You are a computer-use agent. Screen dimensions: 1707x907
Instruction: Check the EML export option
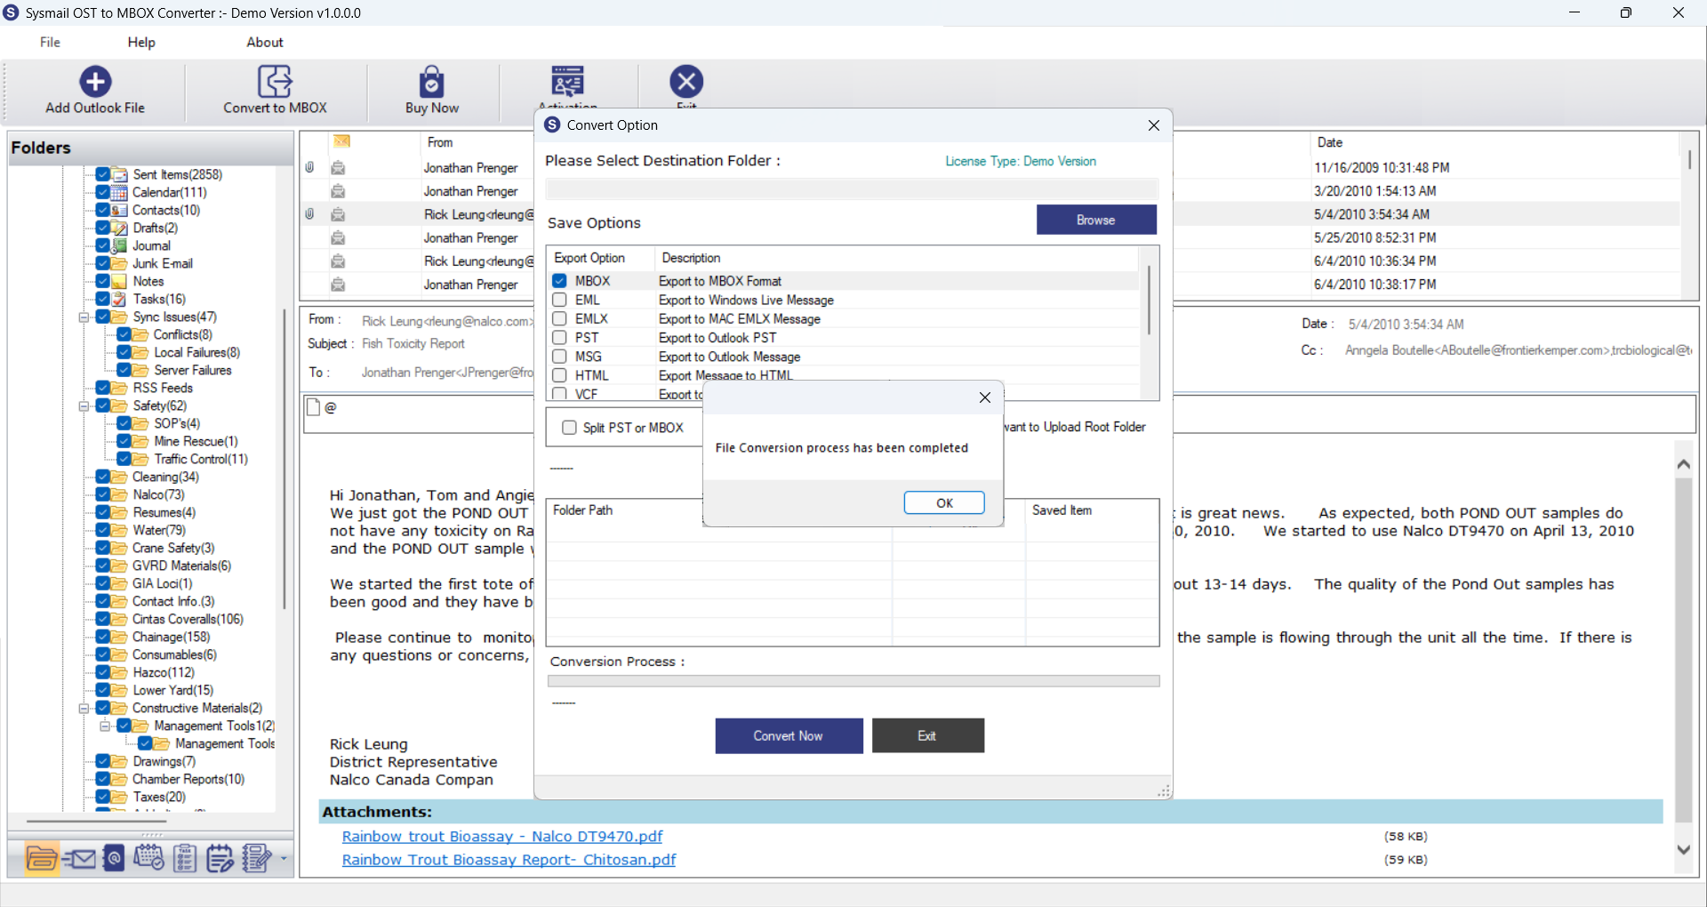pos(559,300)
